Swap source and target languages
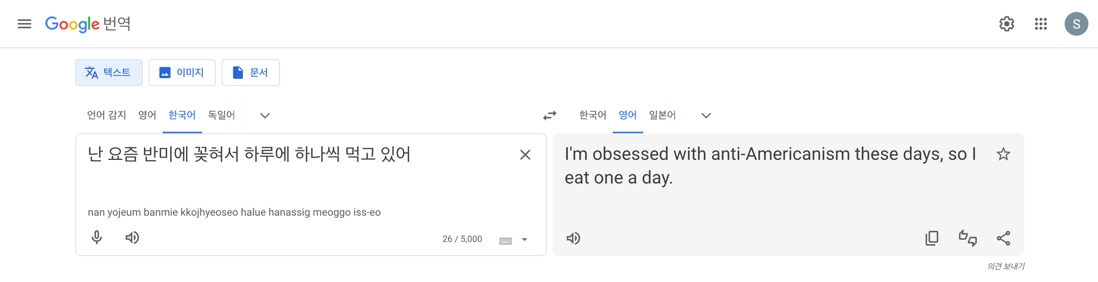Screen dimensions: 1098x282 point(550,116)
